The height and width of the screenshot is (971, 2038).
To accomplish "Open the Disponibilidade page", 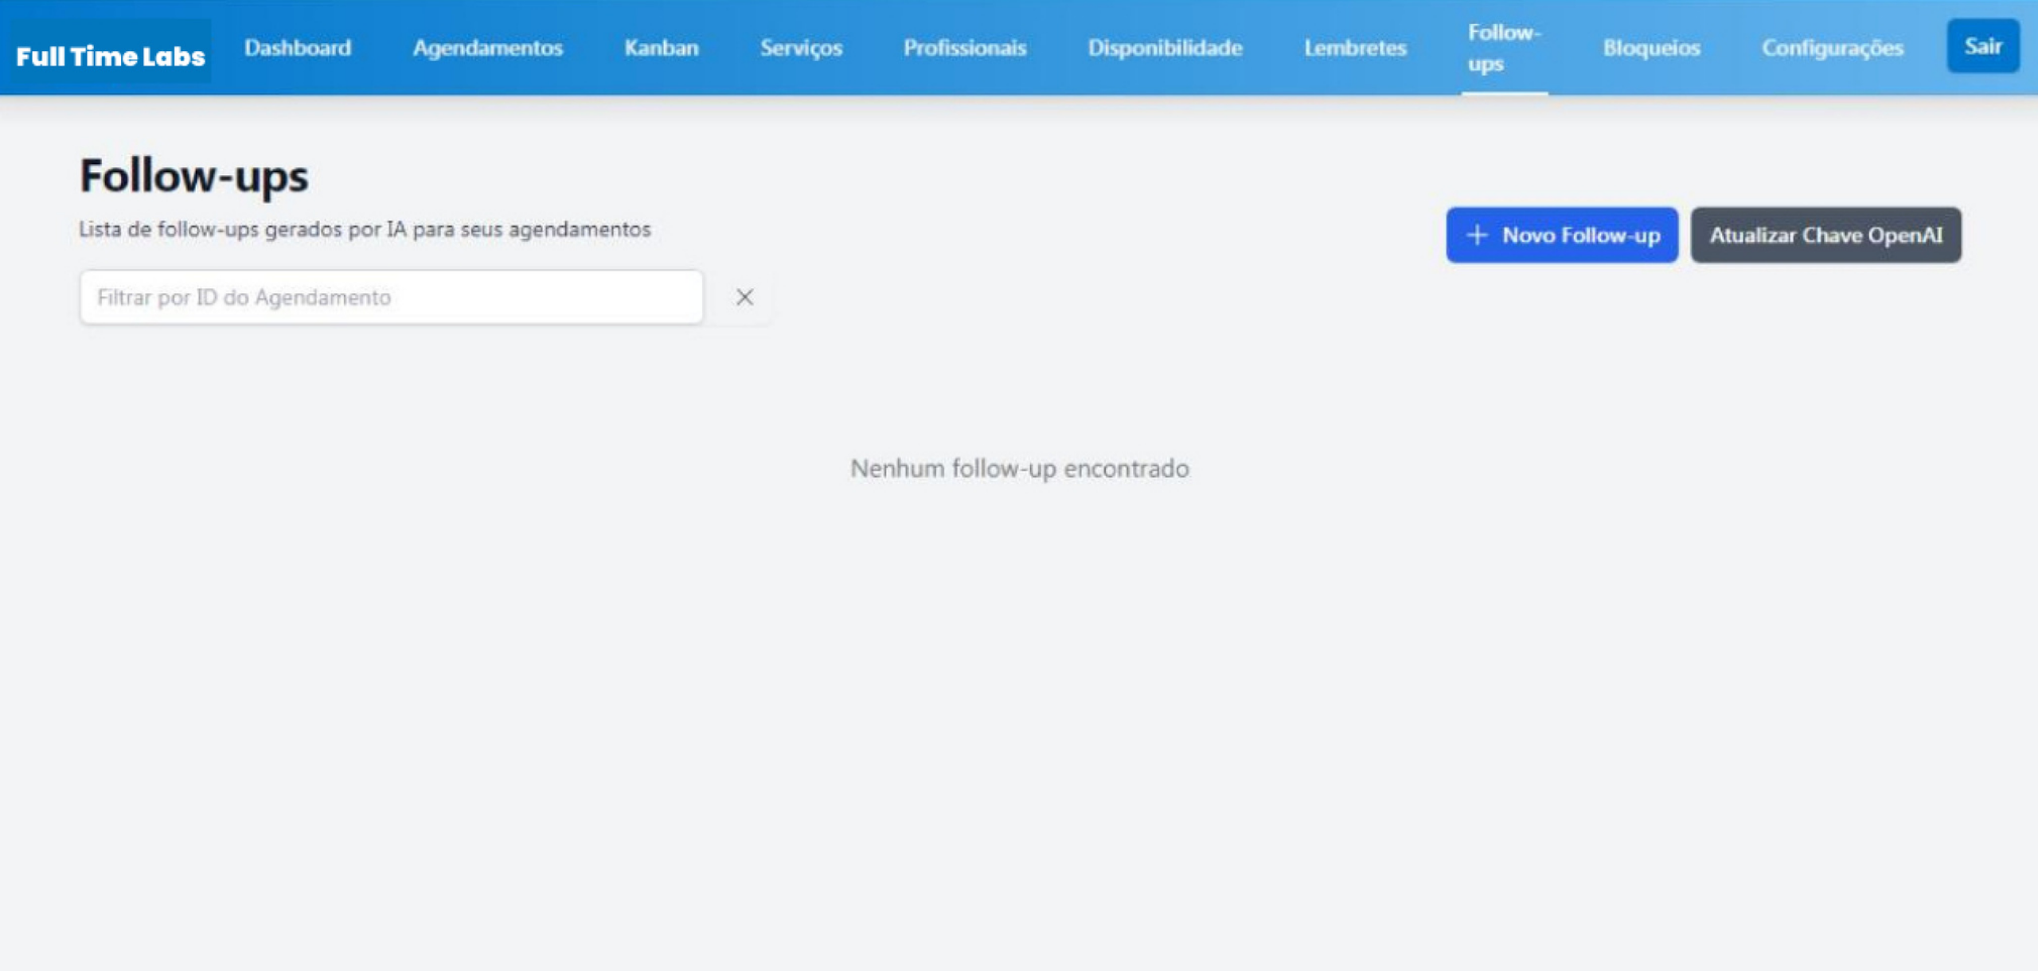I will (x=1165, y=48).
